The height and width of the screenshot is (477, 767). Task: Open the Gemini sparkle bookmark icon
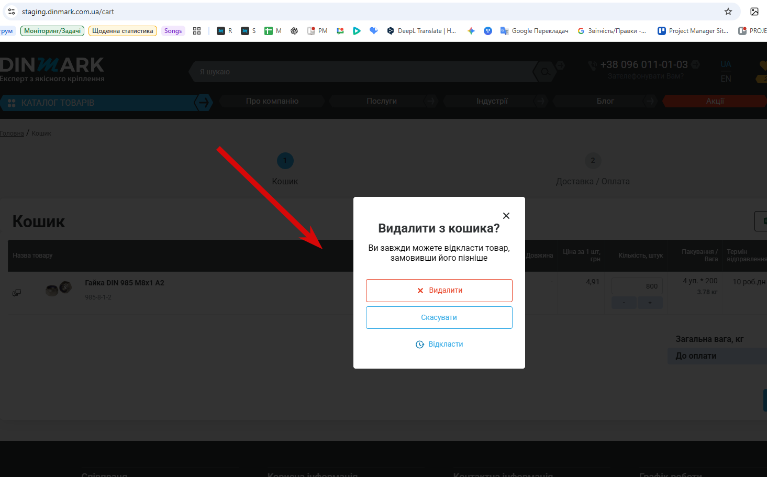click(471, 31)
